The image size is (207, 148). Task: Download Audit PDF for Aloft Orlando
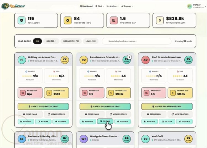point(150,121)
